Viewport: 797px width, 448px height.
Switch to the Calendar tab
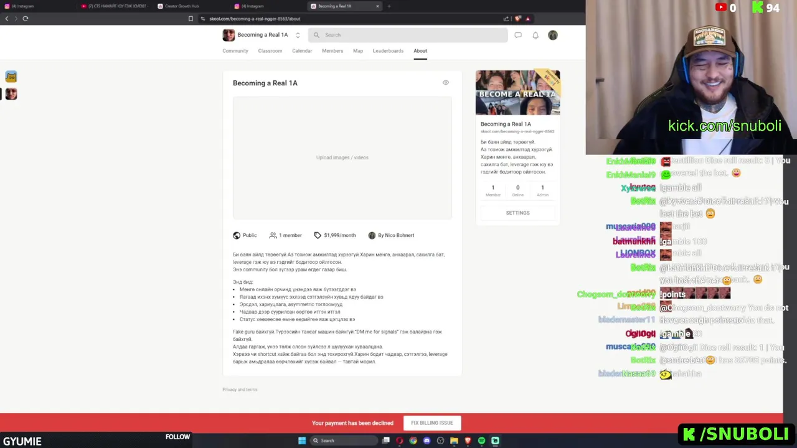click(x=302, y=51)
